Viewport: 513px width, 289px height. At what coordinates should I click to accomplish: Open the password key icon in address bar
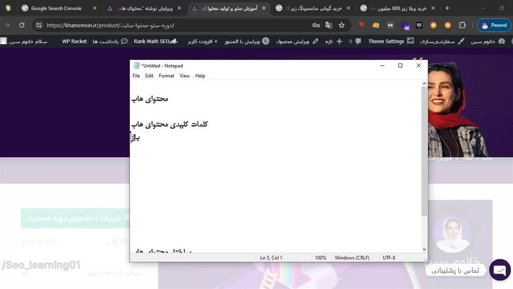316,25
